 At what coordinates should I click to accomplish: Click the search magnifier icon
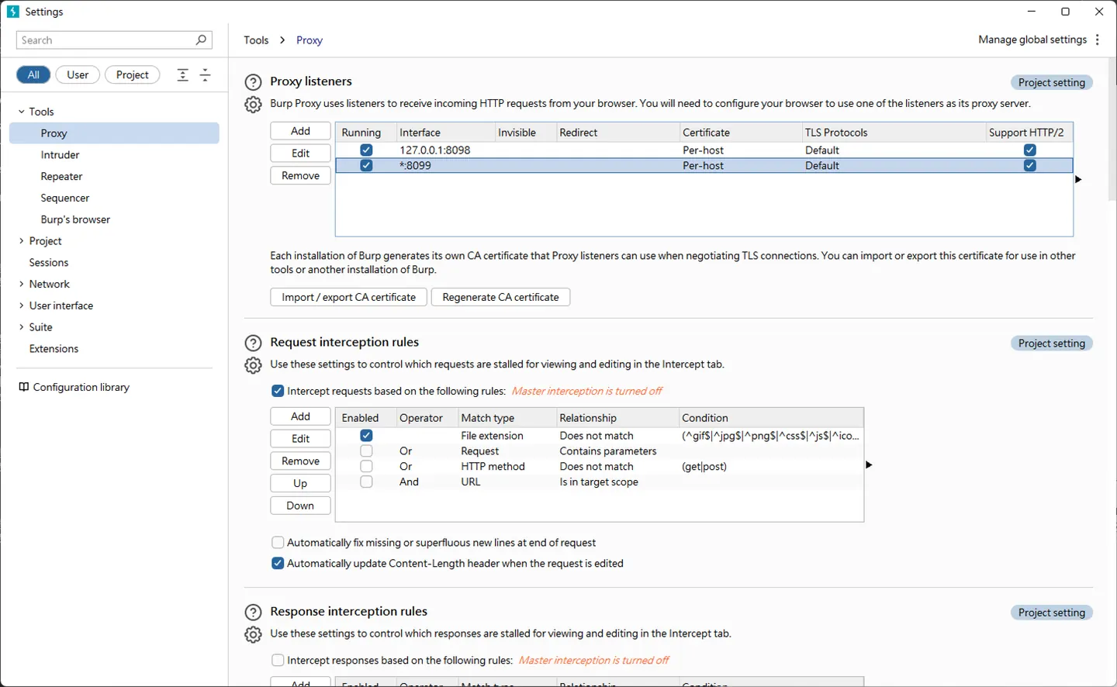[x=201, y=40]
